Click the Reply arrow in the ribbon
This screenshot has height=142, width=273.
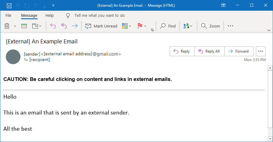pos(53,26)
